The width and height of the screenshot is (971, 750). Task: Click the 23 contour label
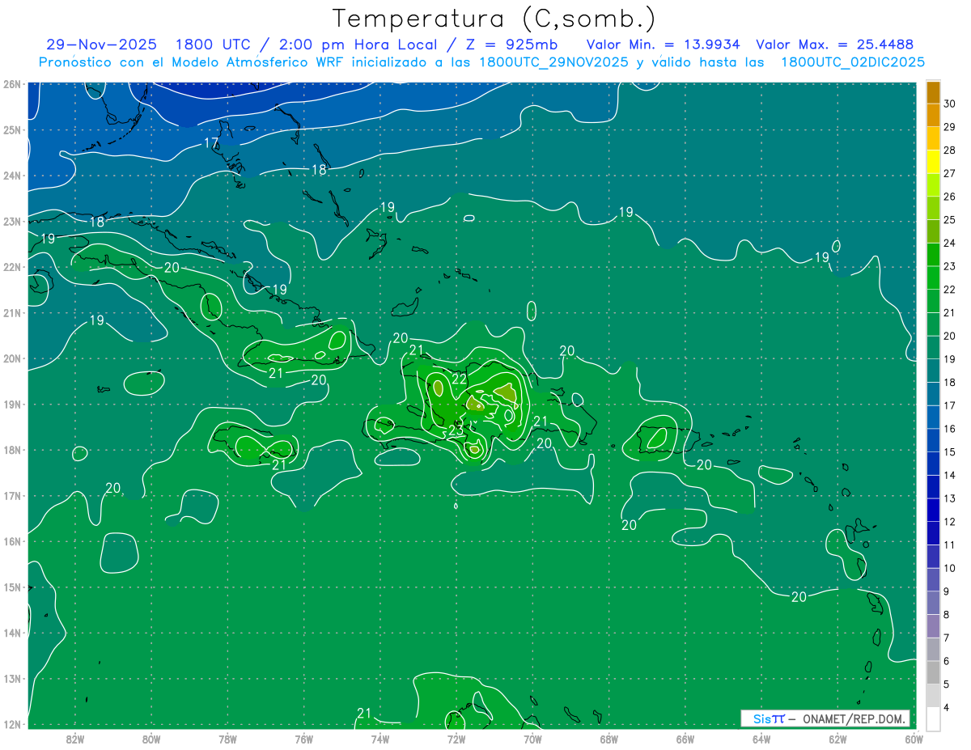point(456,431)
